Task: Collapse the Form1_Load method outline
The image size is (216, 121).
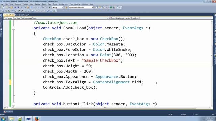Action: tap(13, 28)
